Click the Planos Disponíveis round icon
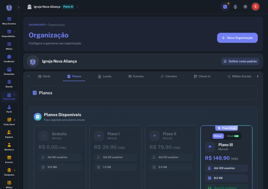The height and width of the screenshot is (189, 268). pos(38,117)
